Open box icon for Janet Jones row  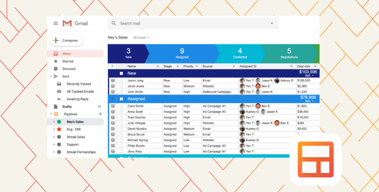[113, 86]
